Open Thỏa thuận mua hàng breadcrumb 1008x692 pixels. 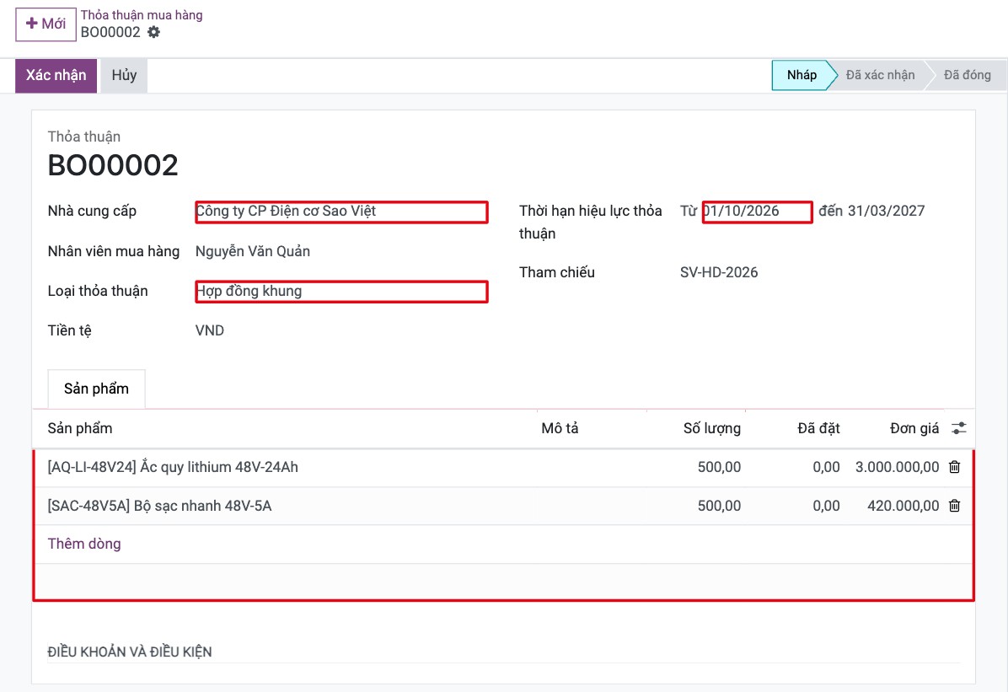click(142, 15)
